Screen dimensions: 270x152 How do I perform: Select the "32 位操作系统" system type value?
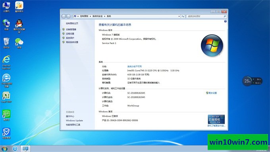point(134,79)
